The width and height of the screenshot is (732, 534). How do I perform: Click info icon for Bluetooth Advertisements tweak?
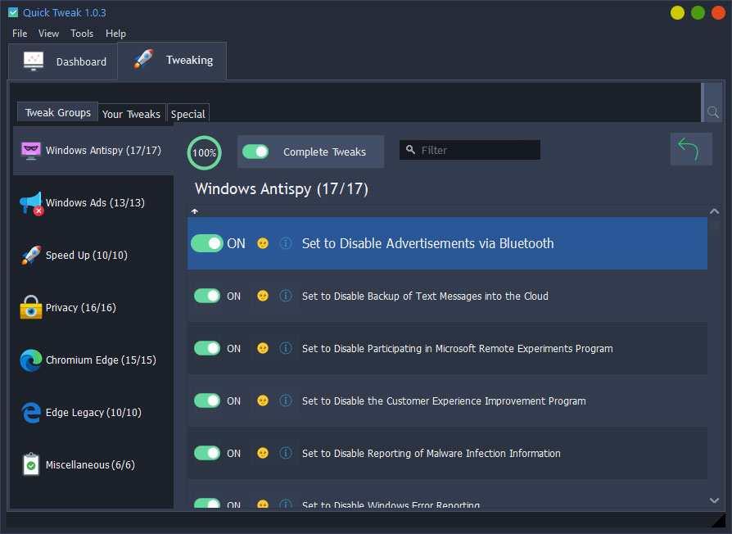pyautogui.click(x=286, y=243)
